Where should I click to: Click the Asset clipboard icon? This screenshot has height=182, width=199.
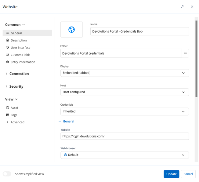click(x=8, y=107)
